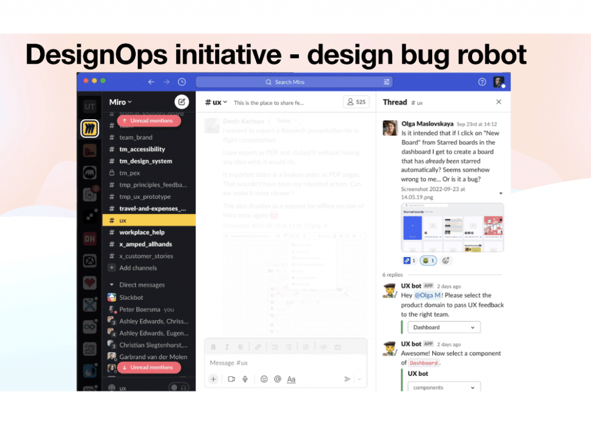Click the @ mention icon
The image size is (591, 437).
click(x=277, y=379)
